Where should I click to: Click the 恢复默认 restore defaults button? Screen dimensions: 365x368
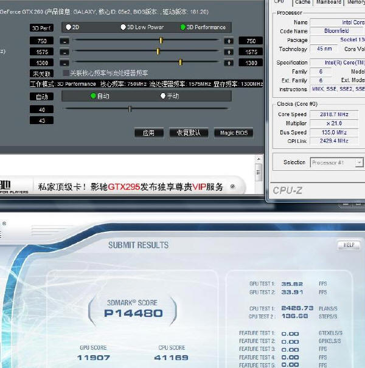point(188,133)
